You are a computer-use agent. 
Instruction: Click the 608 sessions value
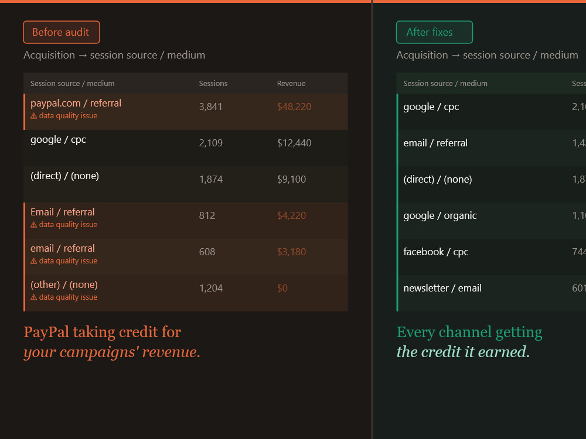207,252
